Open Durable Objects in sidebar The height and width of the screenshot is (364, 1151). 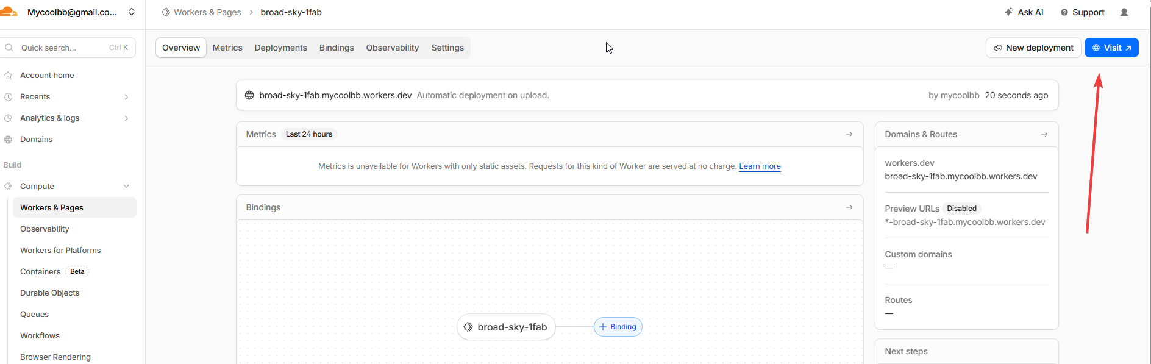tap(50, 293)
